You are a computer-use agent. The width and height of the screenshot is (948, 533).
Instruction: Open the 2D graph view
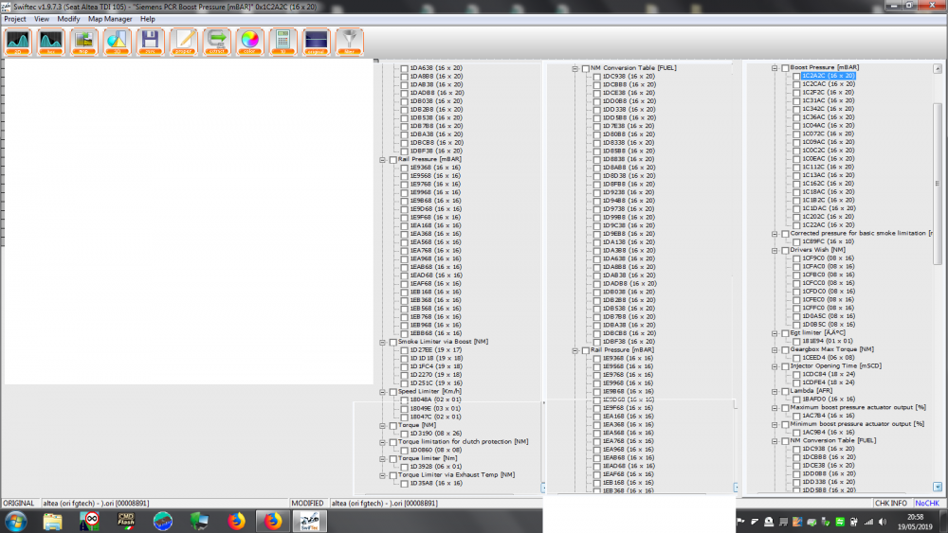click(18, 43)
